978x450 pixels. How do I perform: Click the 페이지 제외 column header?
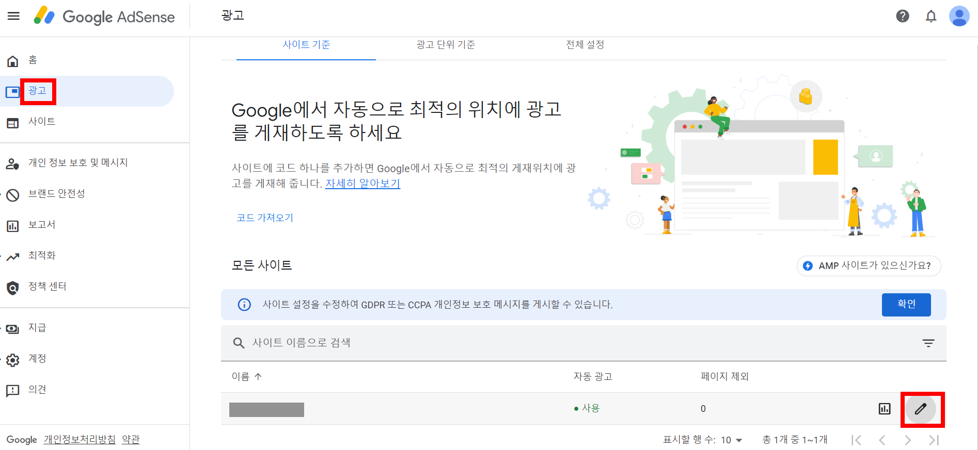pos(724,377)
